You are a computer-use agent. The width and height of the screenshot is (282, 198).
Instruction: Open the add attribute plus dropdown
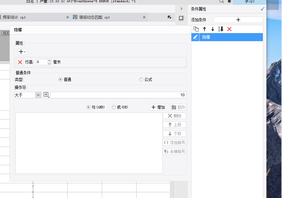22,52
